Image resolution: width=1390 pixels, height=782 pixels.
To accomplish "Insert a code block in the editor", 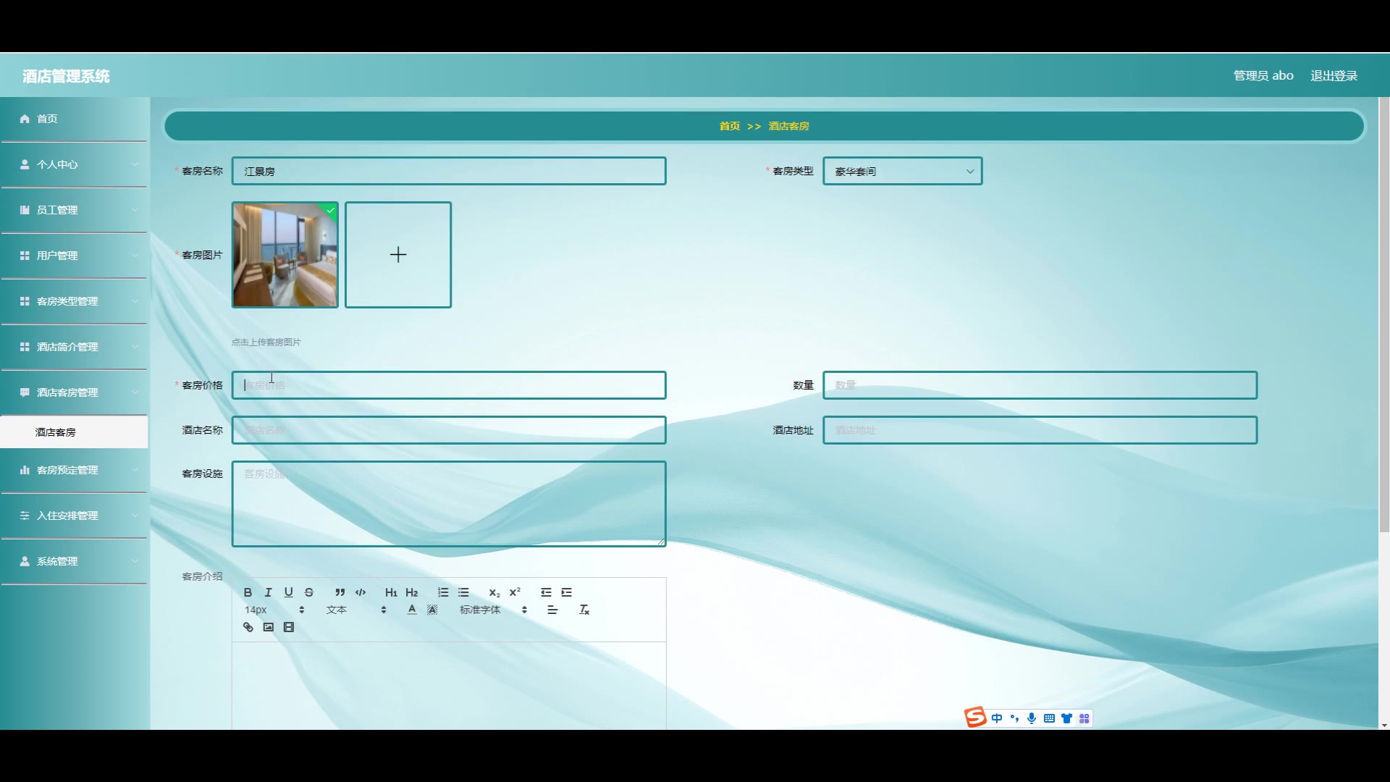I will [361, 592].
